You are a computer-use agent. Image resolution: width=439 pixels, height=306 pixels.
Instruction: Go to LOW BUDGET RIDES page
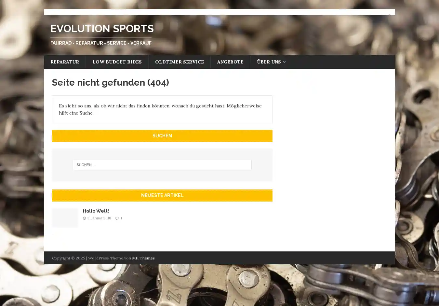(117, 62)
